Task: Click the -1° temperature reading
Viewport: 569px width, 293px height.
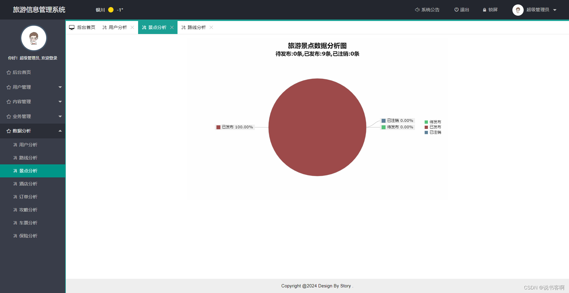Action: click(x=120, y=10)
